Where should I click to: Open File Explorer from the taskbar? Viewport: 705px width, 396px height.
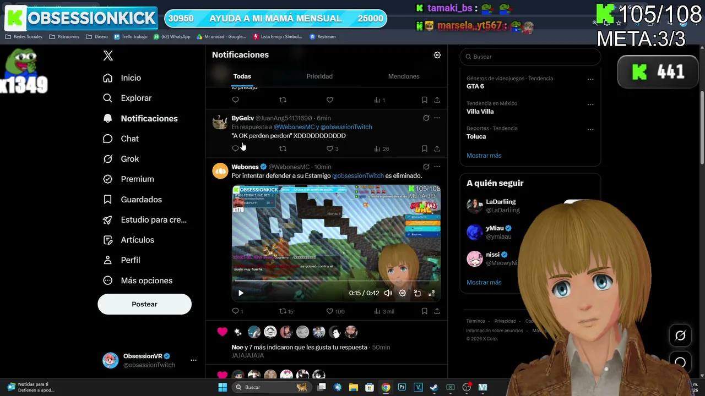[x=354, y=387]
